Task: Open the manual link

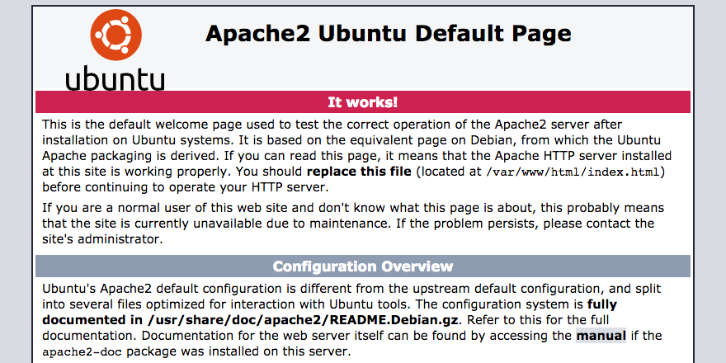Action: pos(601,336)
